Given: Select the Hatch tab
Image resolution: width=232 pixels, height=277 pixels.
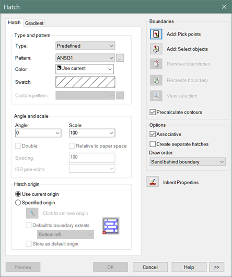Looking at the screenshot, I should (14, 23).
